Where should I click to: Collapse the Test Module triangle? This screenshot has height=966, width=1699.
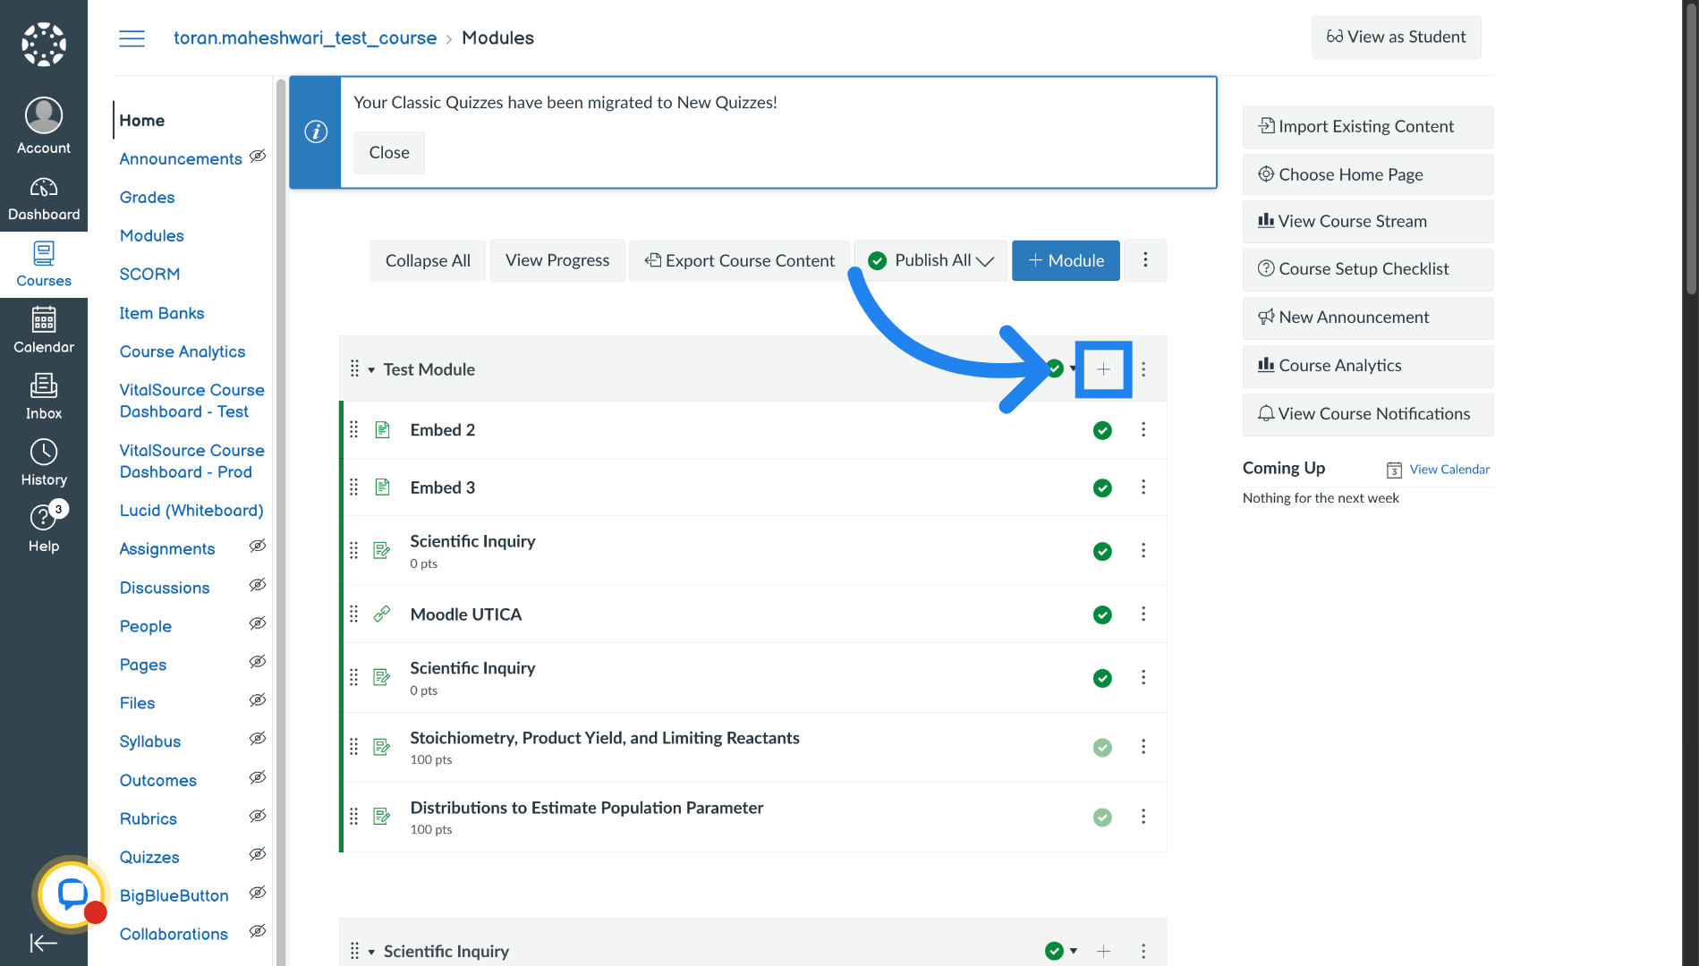click(x=371, y=370)
